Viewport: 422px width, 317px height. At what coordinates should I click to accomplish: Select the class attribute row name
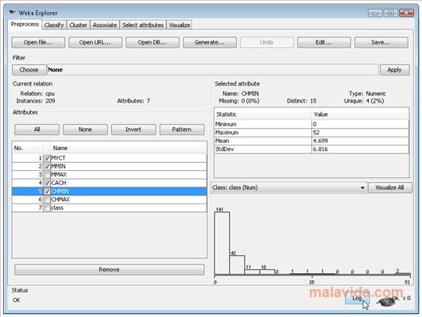[57, 208]
